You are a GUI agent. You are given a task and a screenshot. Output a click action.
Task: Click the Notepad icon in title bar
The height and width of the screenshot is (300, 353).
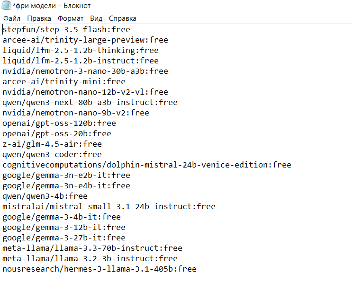[6, 6]
